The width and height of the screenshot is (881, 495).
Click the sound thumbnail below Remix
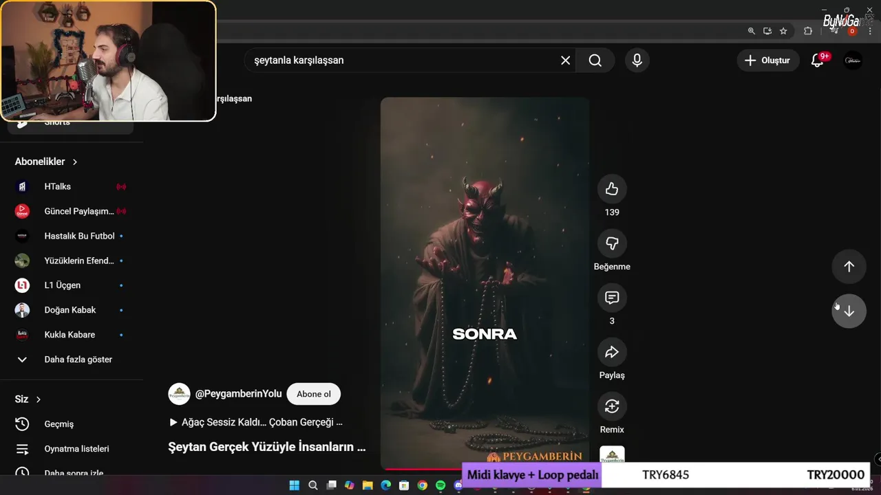click(612, 454)
